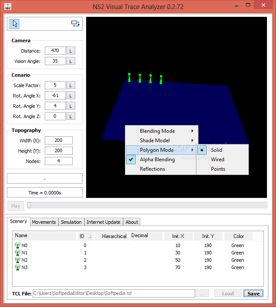Select the arrow pointer tool
Viewport: 276px width, 307px height.
[15, 24]
